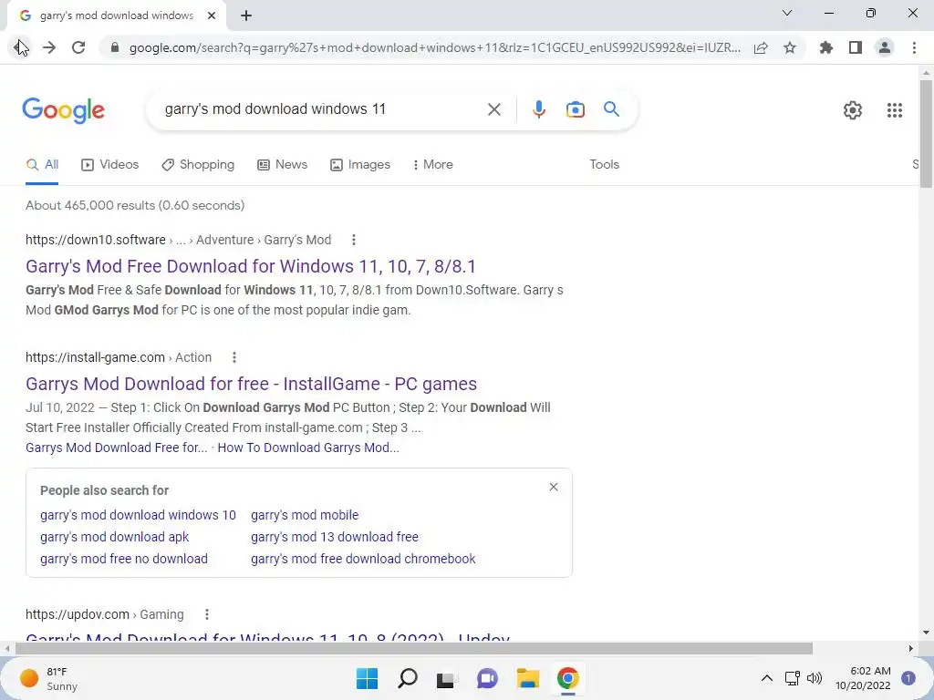Open Garrys Mod Download for free InstallGame link
This screenshot has height=700, width=934.
(252, 384)
